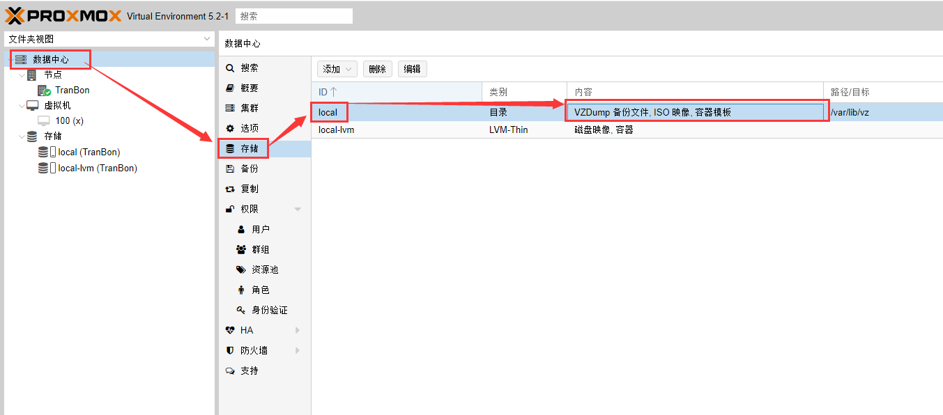Open the 复制 replication menu entry
Image resolution: width=943 pixels, height=415 pixels.
pyautogui.click(x=250, y=189)
